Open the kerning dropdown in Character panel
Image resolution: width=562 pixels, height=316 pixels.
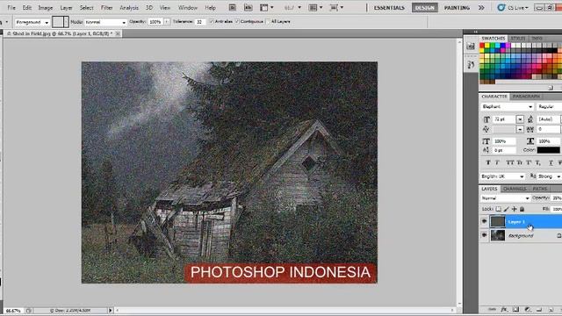coord(520,129)
